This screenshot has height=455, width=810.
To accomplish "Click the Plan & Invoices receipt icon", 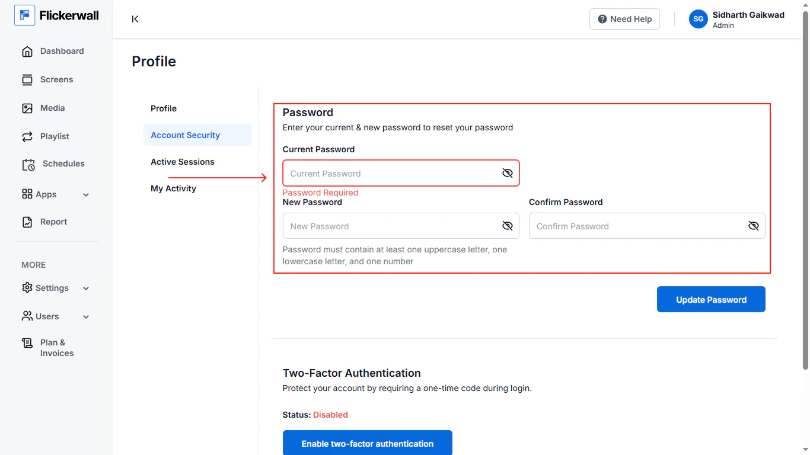I will [x=27, y=343].
